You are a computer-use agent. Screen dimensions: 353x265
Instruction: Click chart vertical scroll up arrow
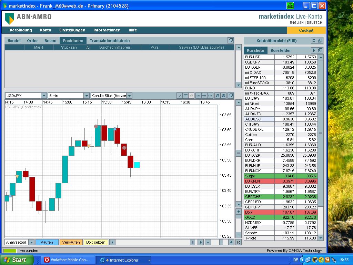pyautogui.click(x=239, y=103)
